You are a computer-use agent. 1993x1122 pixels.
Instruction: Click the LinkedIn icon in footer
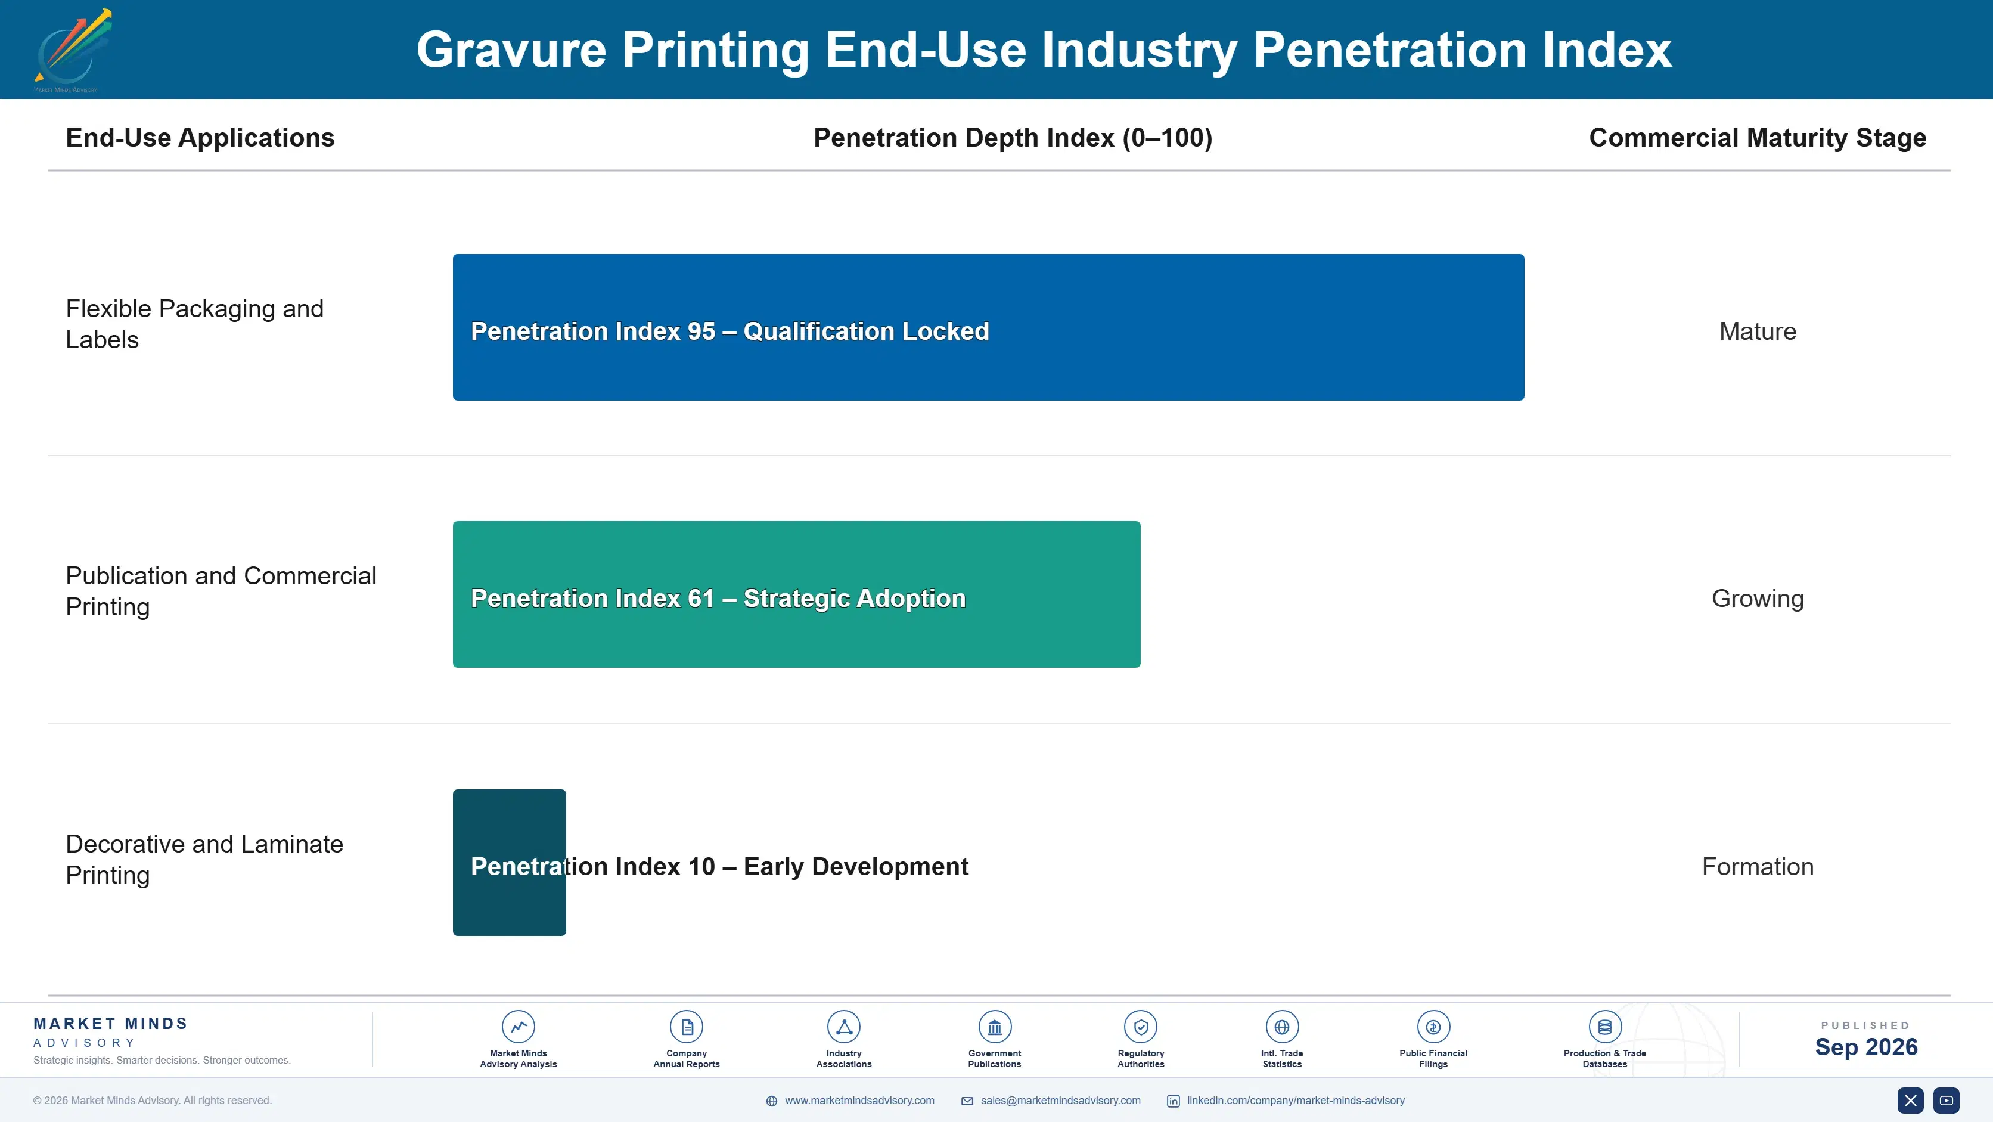1174,1101
